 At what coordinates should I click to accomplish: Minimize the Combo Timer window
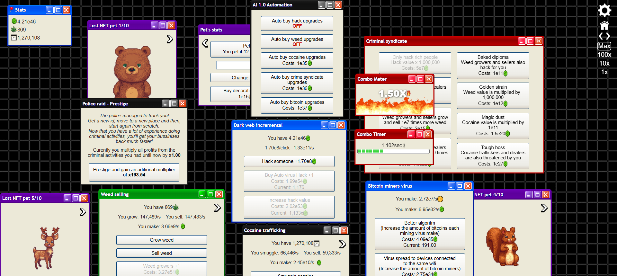click(411, 134)
